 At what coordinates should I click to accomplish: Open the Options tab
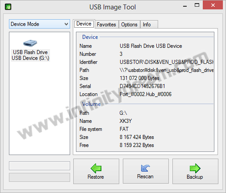(x=129, y=25)
